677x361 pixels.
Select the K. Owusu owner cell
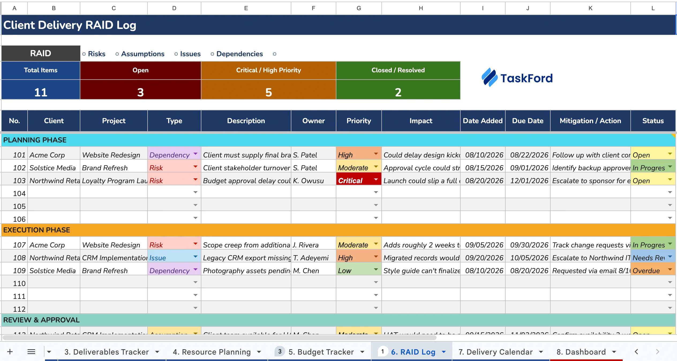click(x=314, y=179)
